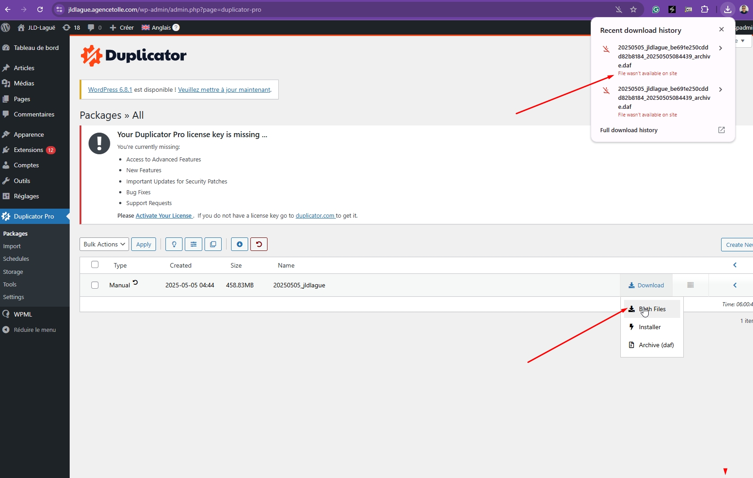753x478 pixels.
Task: Collapse sidebar with Réduire le menu
Action: click(x=35, y=330)
